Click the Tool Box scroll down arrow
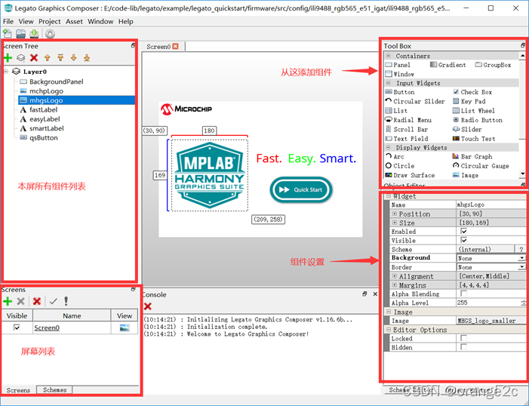 pyautogui.click(x=523, y=174)
